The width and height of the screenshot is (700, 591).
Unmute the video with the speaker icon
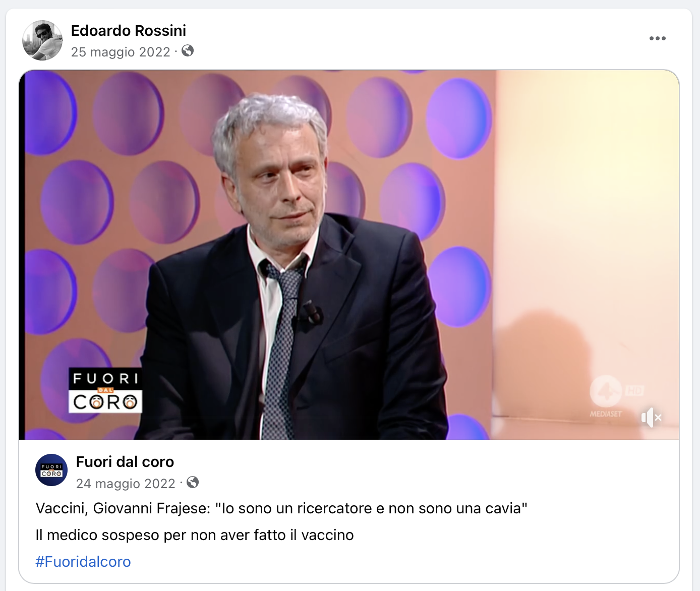tap(651, 418)
